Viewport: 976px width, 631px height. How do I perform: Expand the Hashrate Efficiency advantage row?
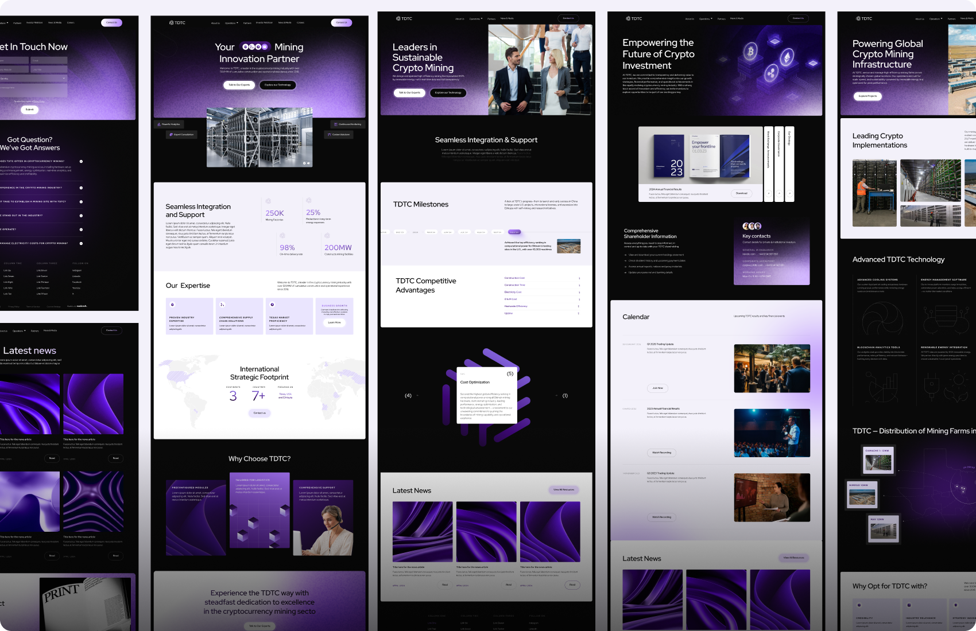[542, 306]
